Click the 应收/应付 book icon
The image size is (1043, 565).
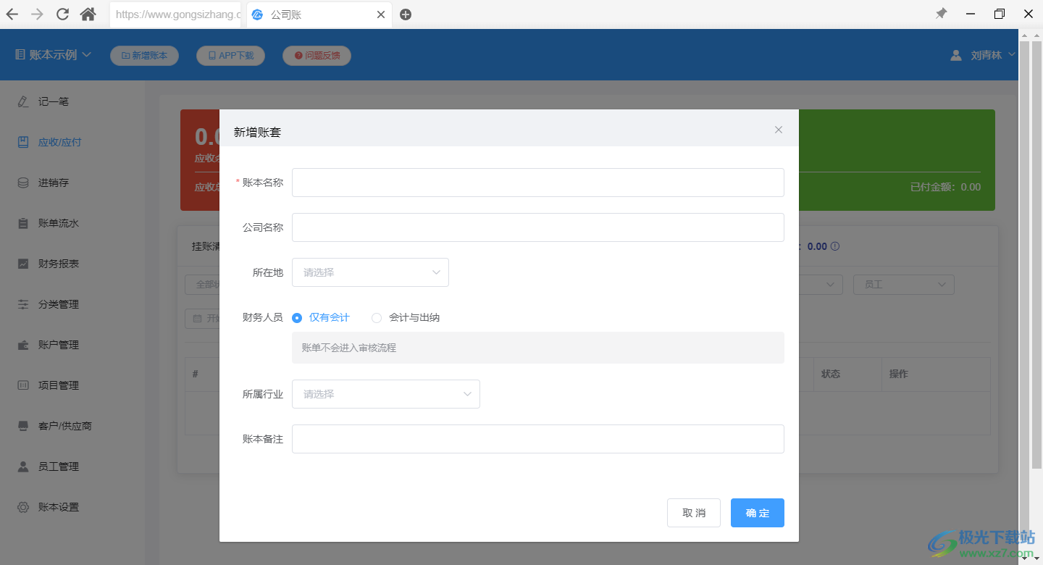click(x=23, y=142)
